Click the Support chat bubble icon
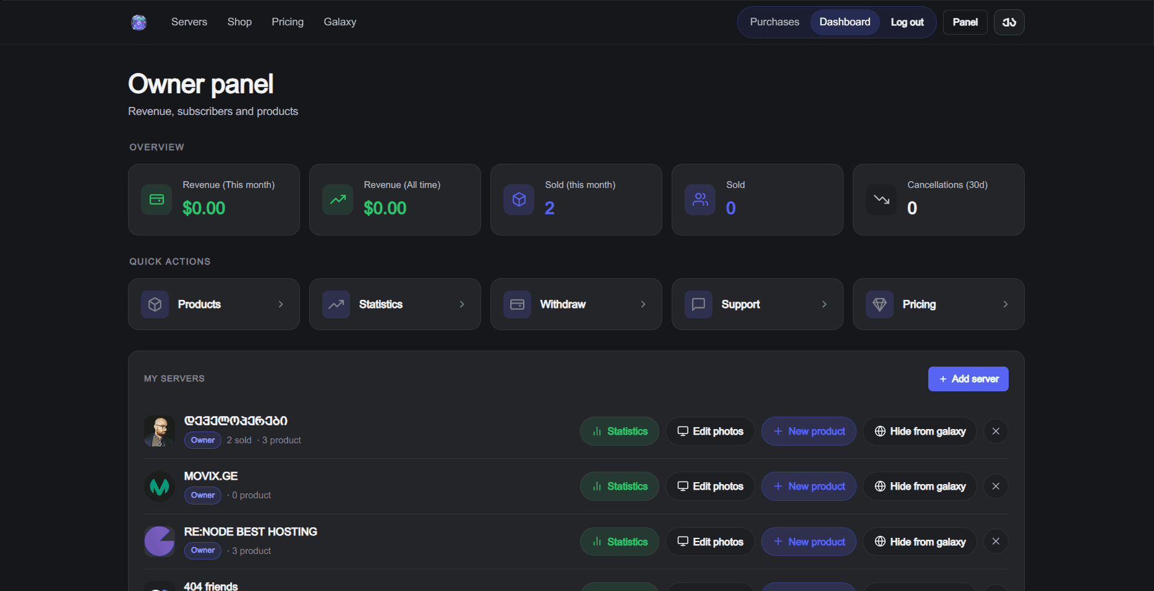Image resolution: width=1154 pixels, height=591 pixels. (698, 304)
